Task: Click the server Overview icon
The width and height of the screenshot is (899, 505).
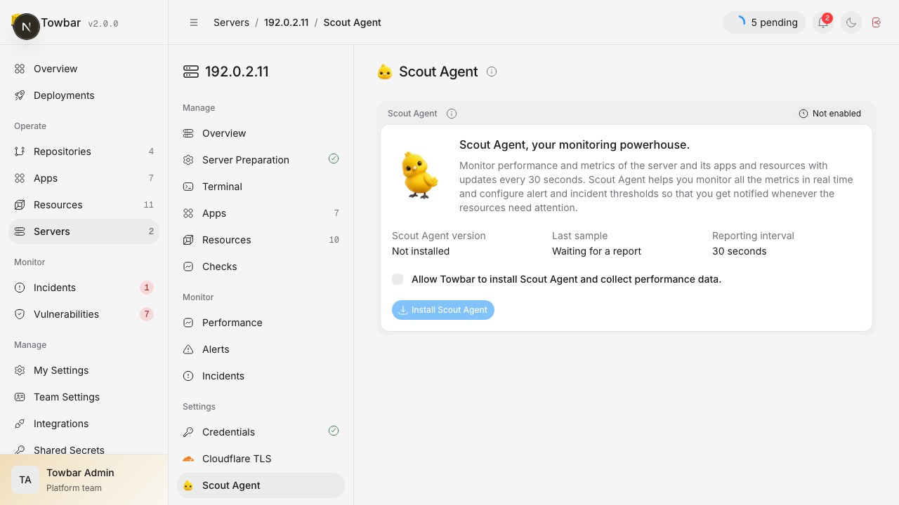Action: [x=188, y=133]
